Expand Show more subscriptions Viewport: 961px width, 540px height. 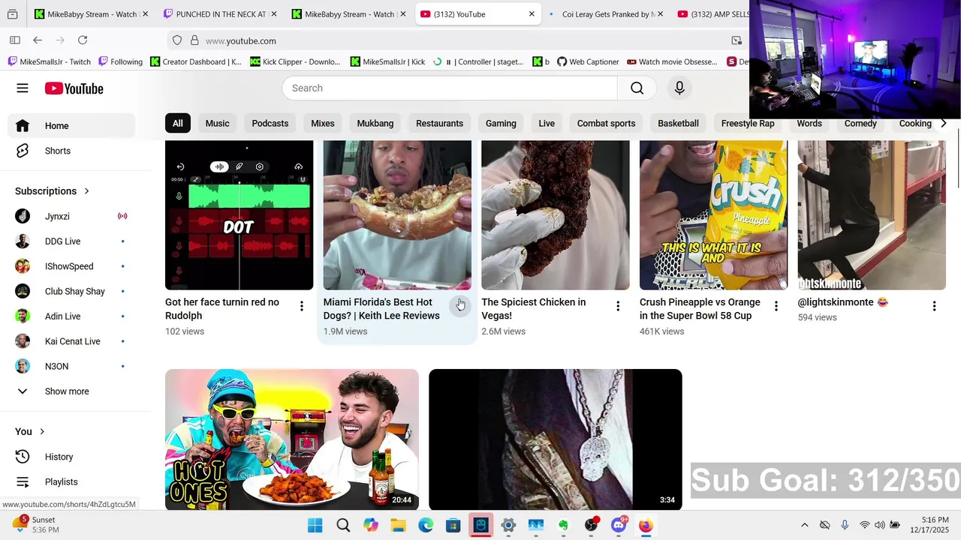(x=71, y=391)
